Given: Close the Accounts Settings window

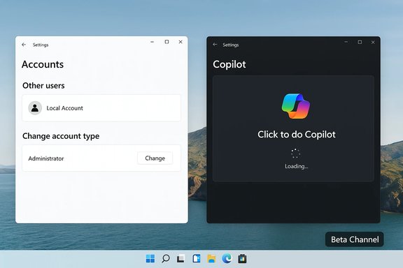Looking at the screenshot, I should point(181,42).
